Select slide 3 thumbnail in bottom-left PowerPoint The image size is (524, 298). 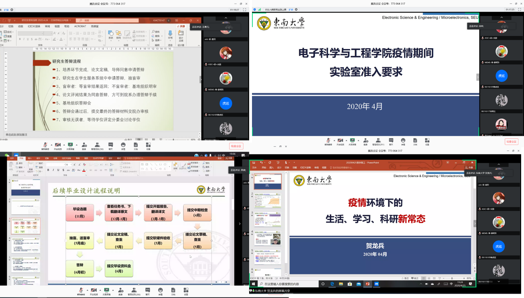[x=26, y=226]
